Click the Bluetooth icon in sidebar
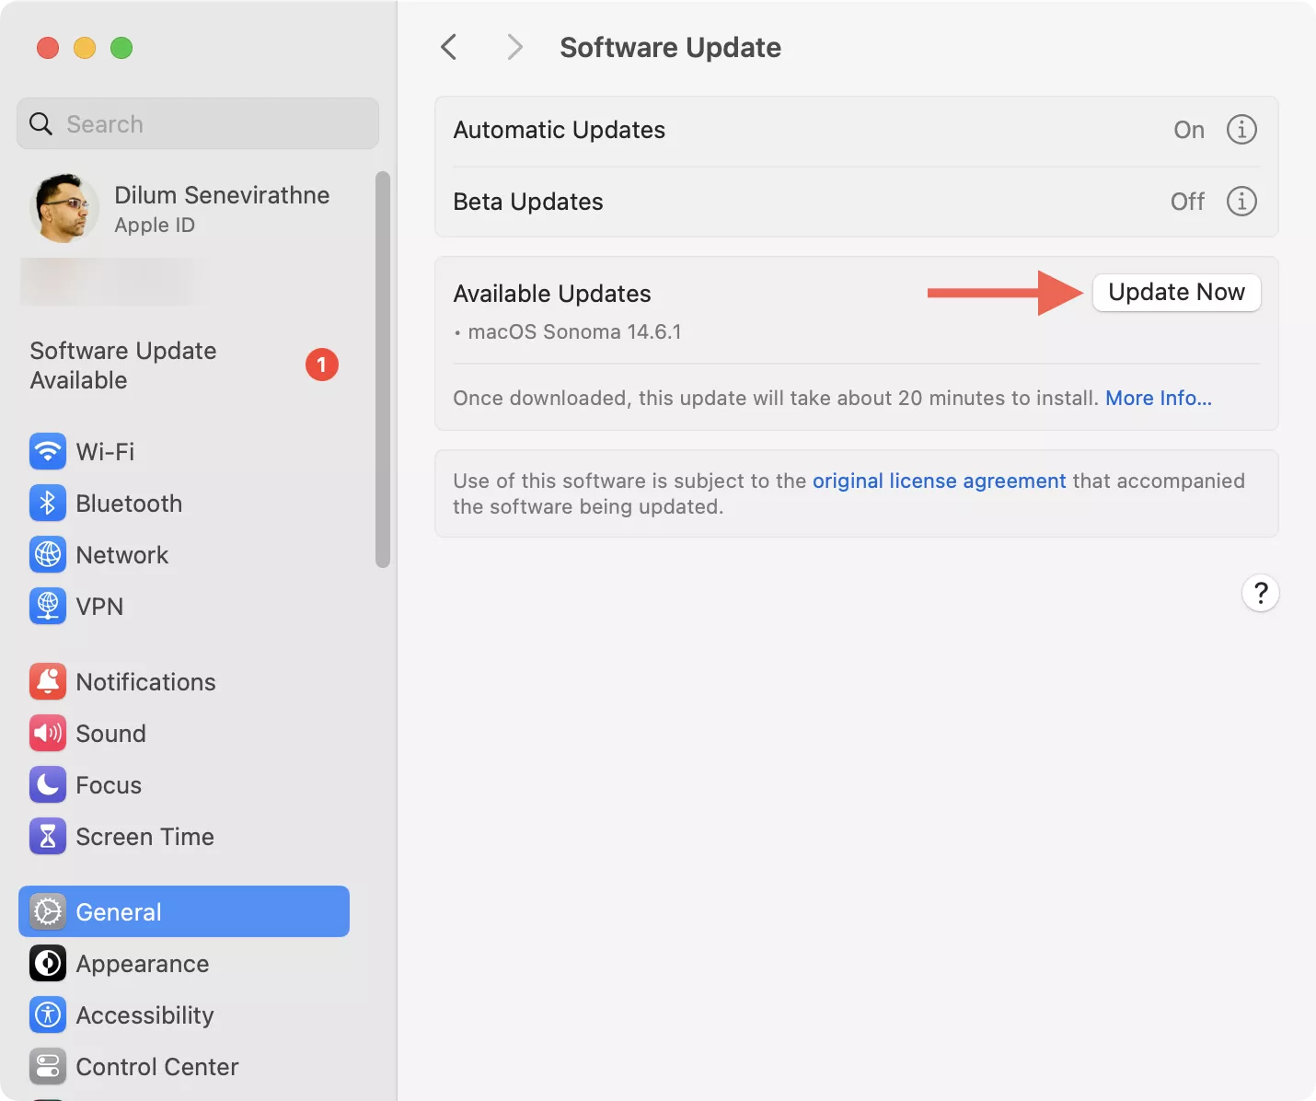This screenshot has height=1101, width=1316. [x=48, y=503]
